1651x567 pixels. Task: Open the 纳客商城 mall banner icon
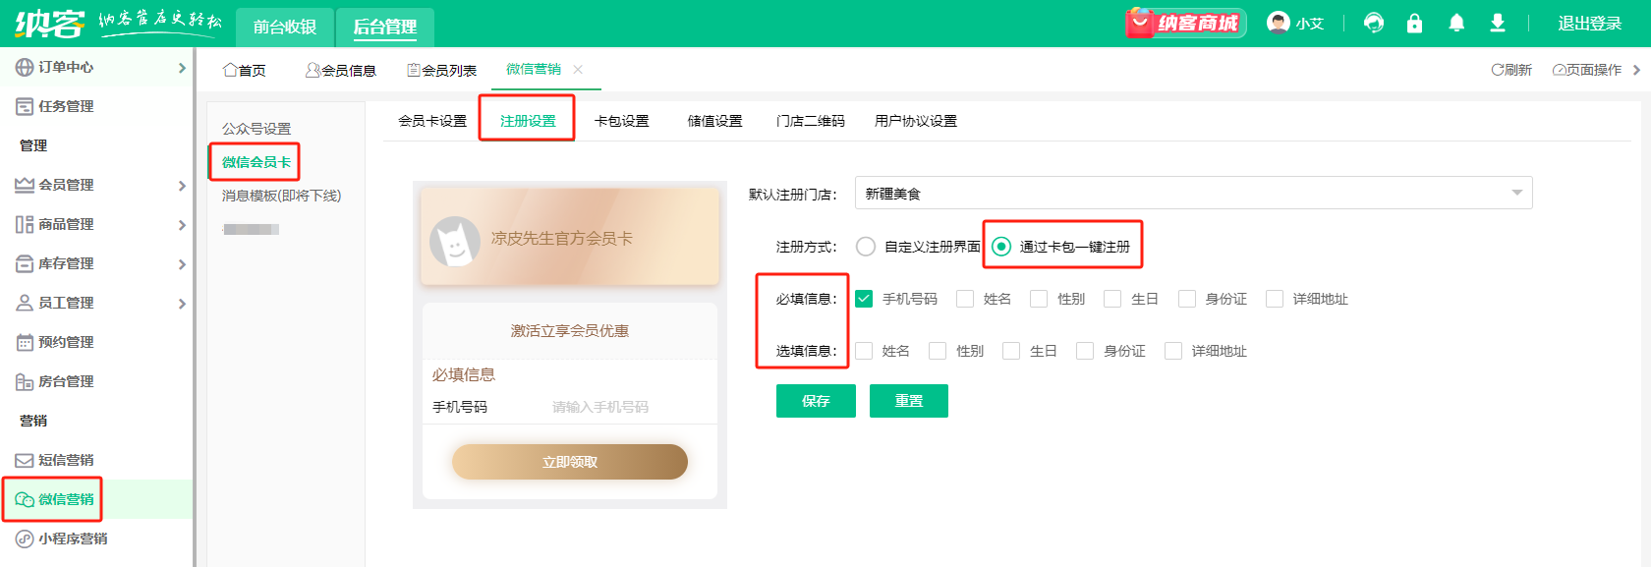pyautogui.click(x=1186, y=23)
